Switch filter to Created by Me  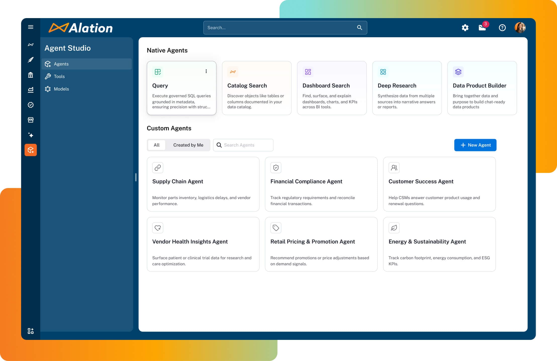[x=188, y=145]
